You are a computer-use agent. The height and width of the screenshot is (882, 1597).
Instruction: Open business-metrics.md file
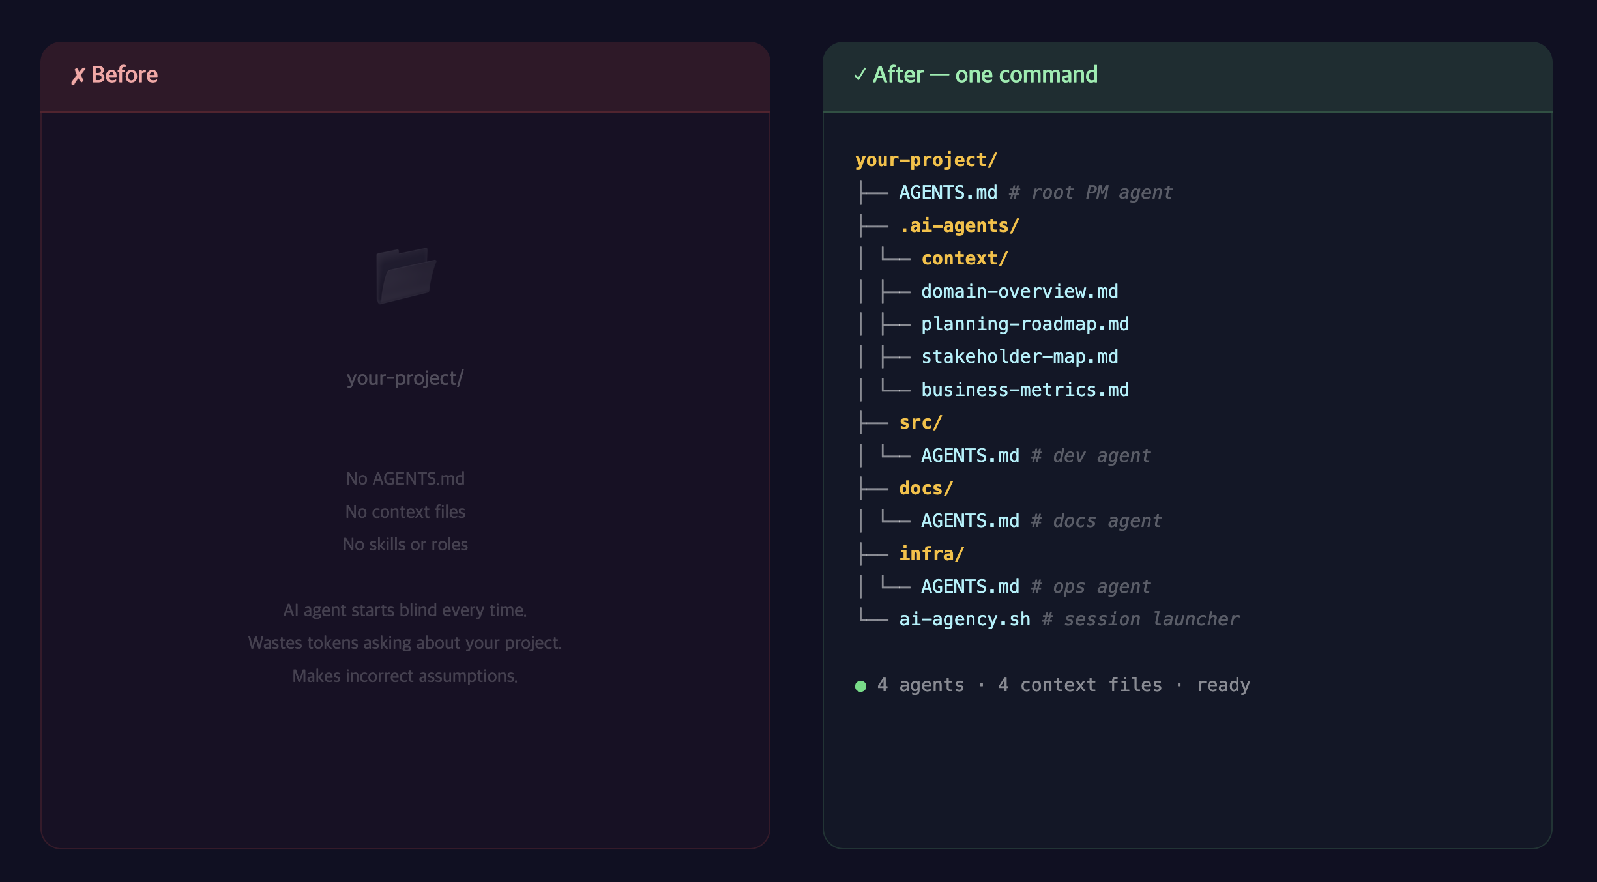pos(1024,390)
